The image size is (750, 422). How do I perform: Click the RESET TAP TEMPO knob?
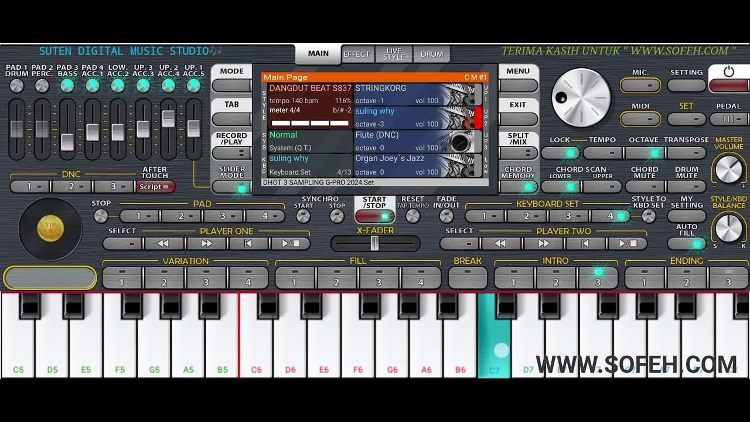(x=412, y=216)
